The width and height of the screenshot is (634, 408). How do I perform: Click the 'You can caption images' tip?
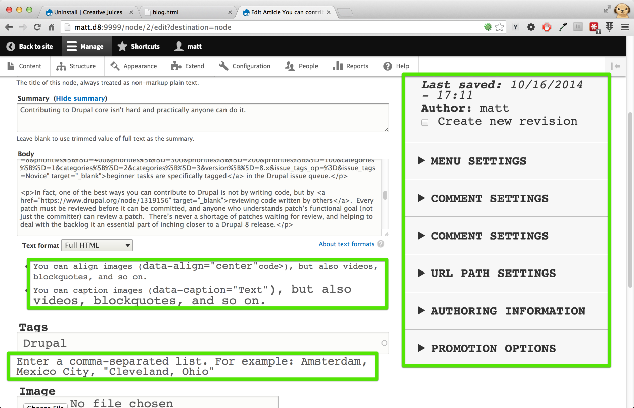point(192,295)
